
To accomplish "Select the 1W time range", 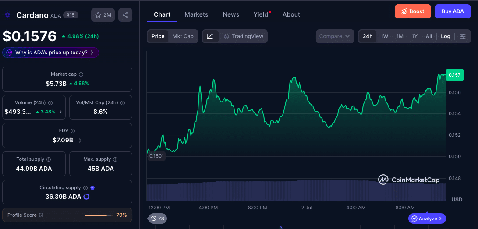I will coord(384,36).
